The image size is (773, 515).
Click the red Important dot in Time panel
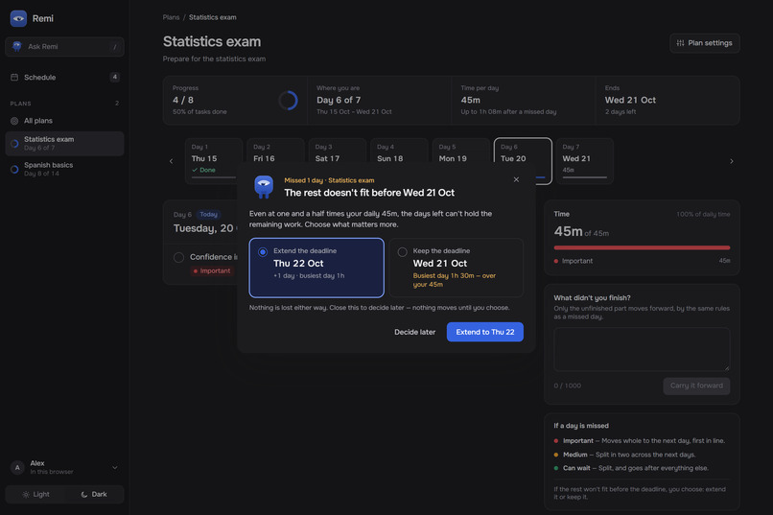point(556,261)
